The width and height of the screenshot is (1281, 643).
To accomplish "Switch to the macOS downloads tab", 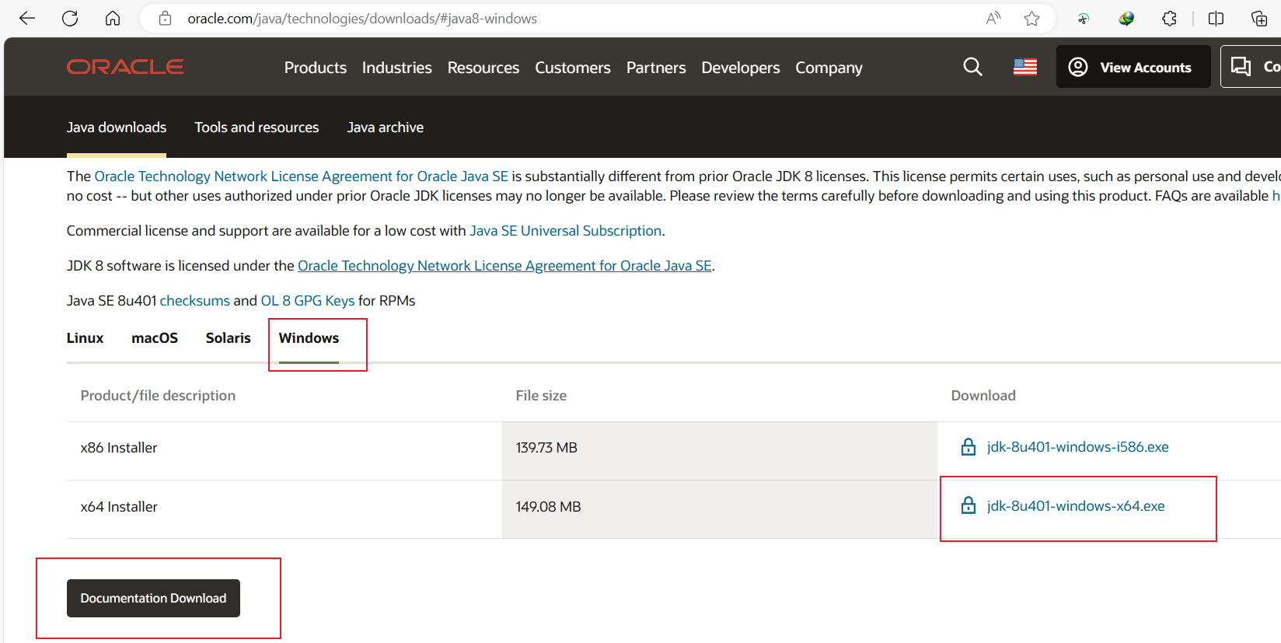I will click(155, 338).
